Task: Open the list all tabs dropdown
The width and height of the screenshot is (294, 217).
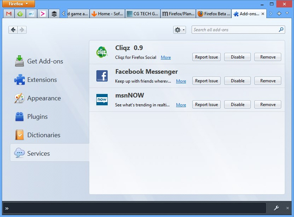Action: 287,13
